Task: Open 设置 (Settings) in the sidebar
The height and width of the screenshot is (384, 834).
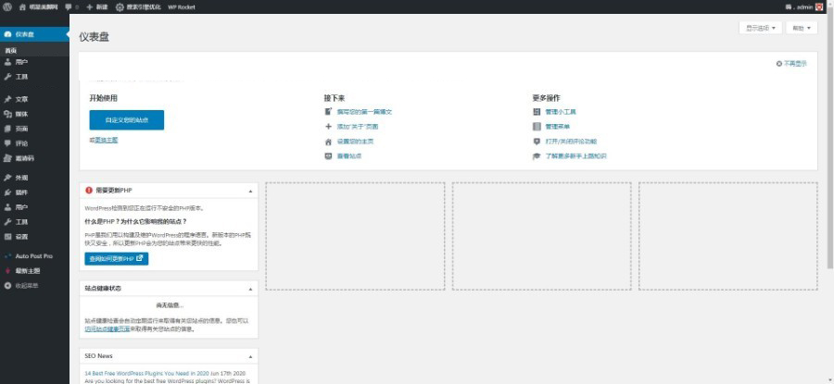Action: (x=21, y=237)
